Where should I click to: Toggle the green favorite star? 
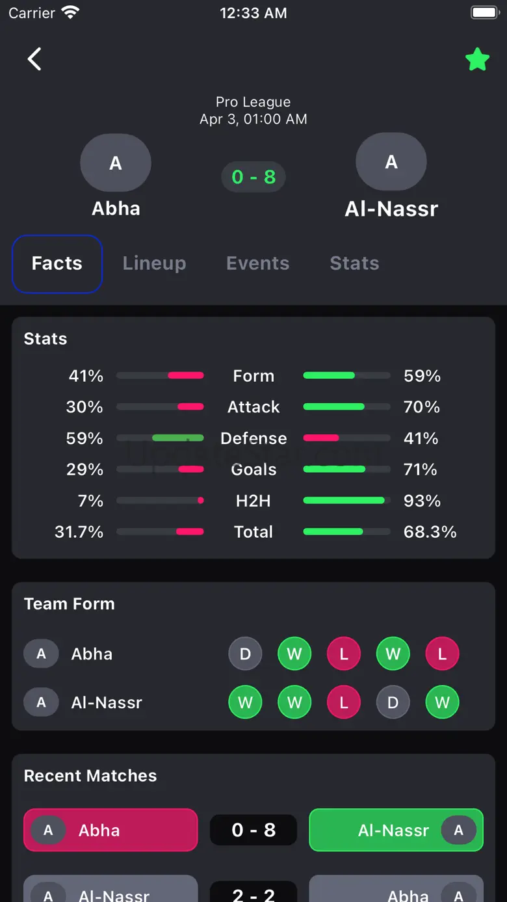[477, 60]
